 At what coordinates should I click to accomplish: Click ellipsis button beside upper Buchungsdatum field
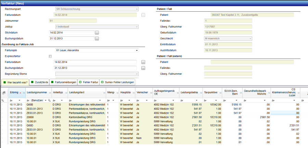[97, 39]
